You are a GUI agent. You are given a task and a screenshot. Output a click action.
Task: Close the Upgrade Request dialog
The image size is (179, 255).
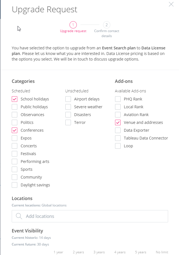171,4
